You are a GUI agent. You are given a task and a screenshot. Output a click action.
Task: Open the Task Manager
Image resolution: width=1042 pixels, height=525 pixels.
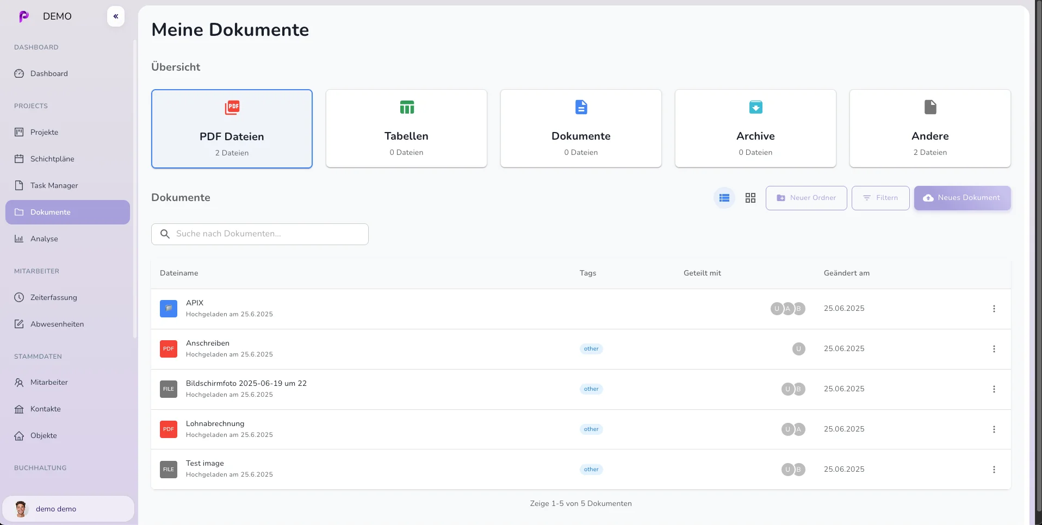[x=54, y=185]
